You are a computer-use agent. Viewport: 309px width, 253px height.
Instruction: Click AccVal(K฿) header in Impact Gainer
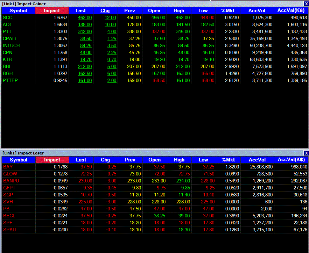(291, 10)
